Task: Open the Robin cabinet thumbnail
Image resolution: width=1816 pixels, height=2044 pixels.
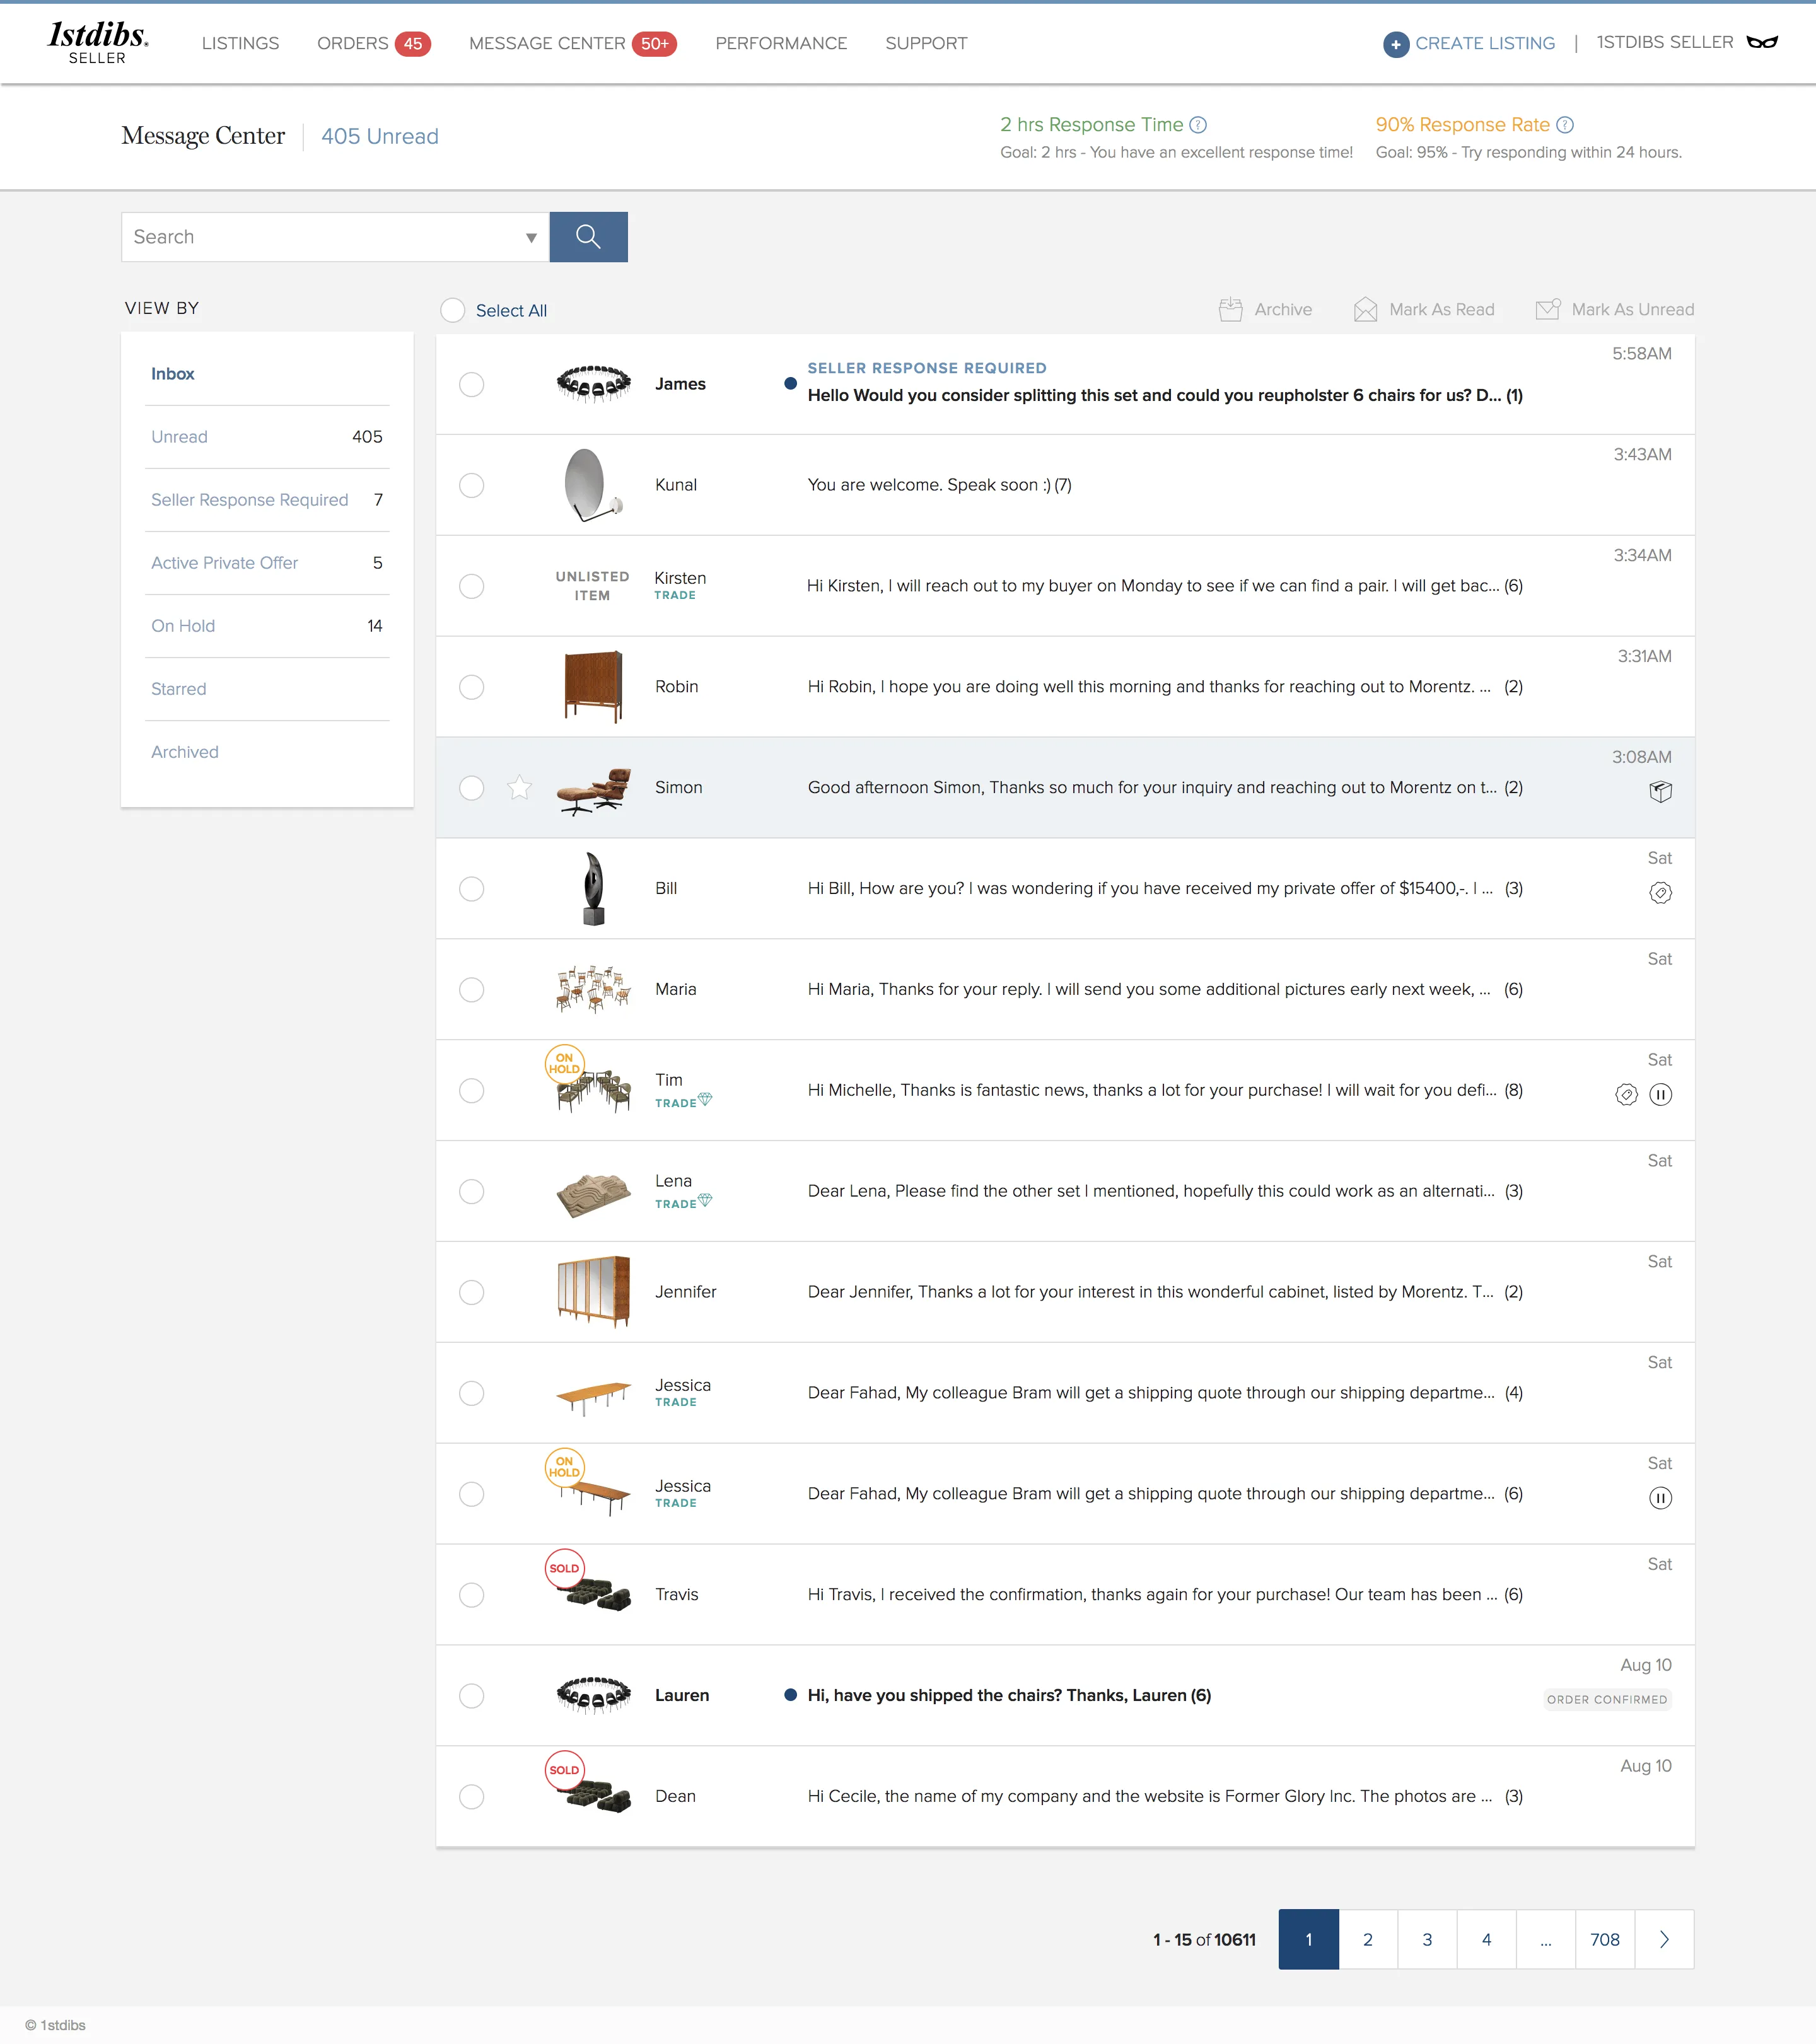Action: [x=593, y=687]
